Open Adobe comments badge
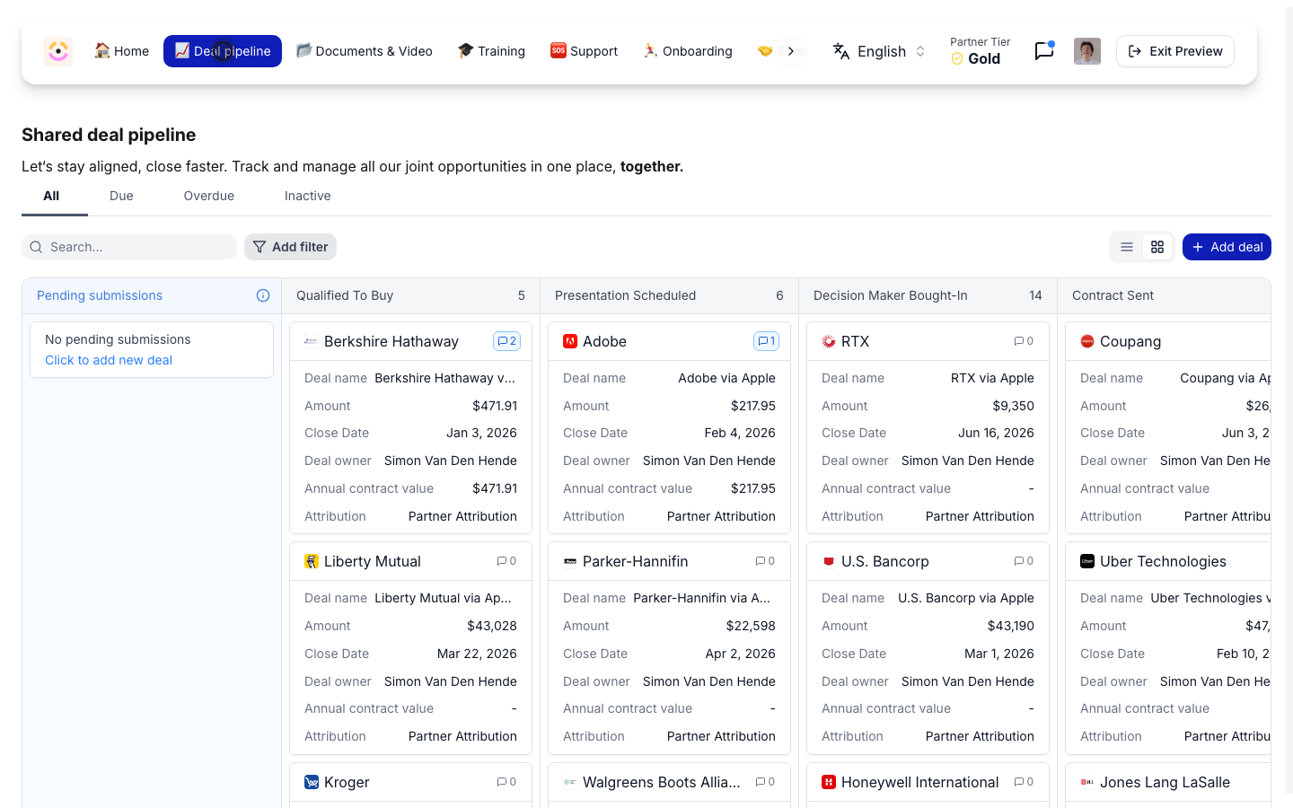The height and width of the screenshot is (808, 1293). pos(766,341)
